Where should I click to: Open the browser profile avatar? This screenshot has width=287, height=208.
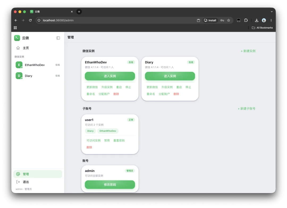264,20
